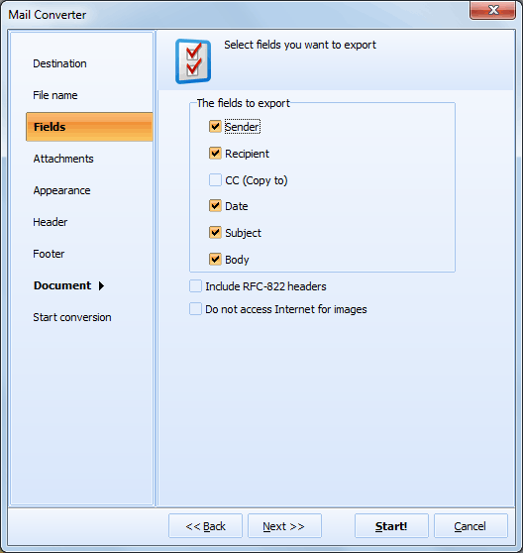Click the Start! button
This screenshot has height=553, width=523.
391,526
